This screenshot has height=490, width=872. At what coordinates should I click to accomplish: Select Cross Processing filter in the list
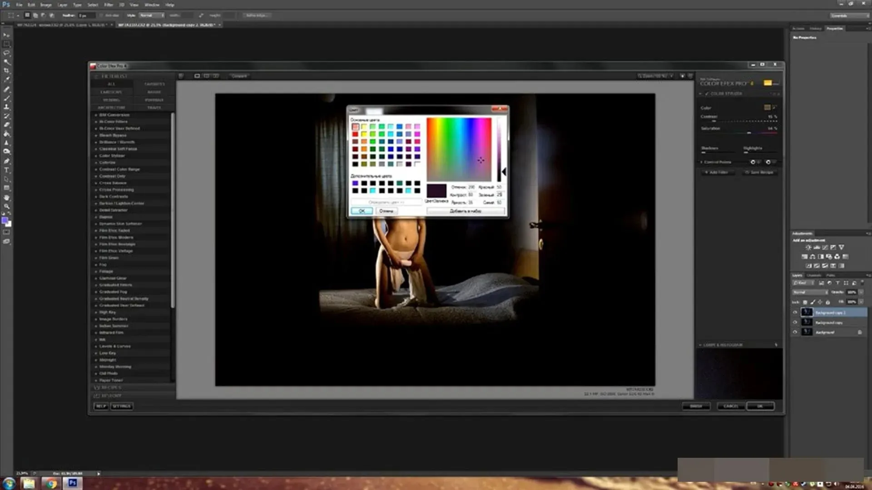pos(116,190)
